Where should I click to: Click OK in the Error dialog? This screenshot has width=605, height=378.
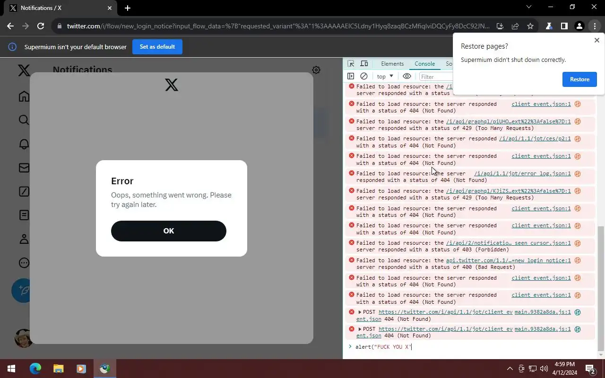pos(169,231)
